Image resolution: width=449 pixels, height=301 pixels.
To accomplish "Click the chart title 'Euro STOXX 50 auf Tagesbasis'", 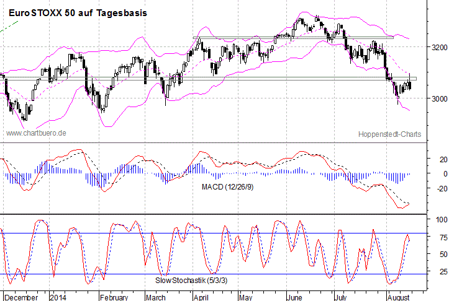I will 78,13.
